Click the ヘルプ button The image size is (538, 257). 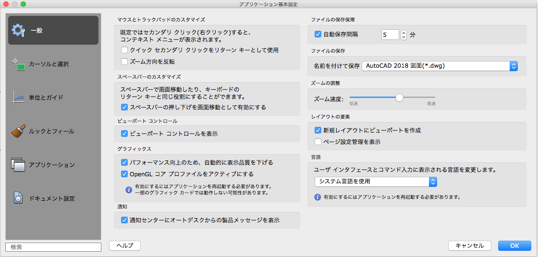(x=125, y=245)
